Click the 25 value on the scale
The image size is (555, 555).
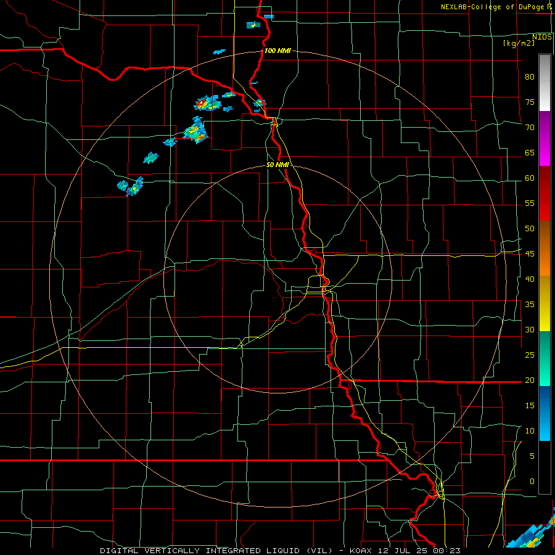pyautogui.click(x=530, y=355)
